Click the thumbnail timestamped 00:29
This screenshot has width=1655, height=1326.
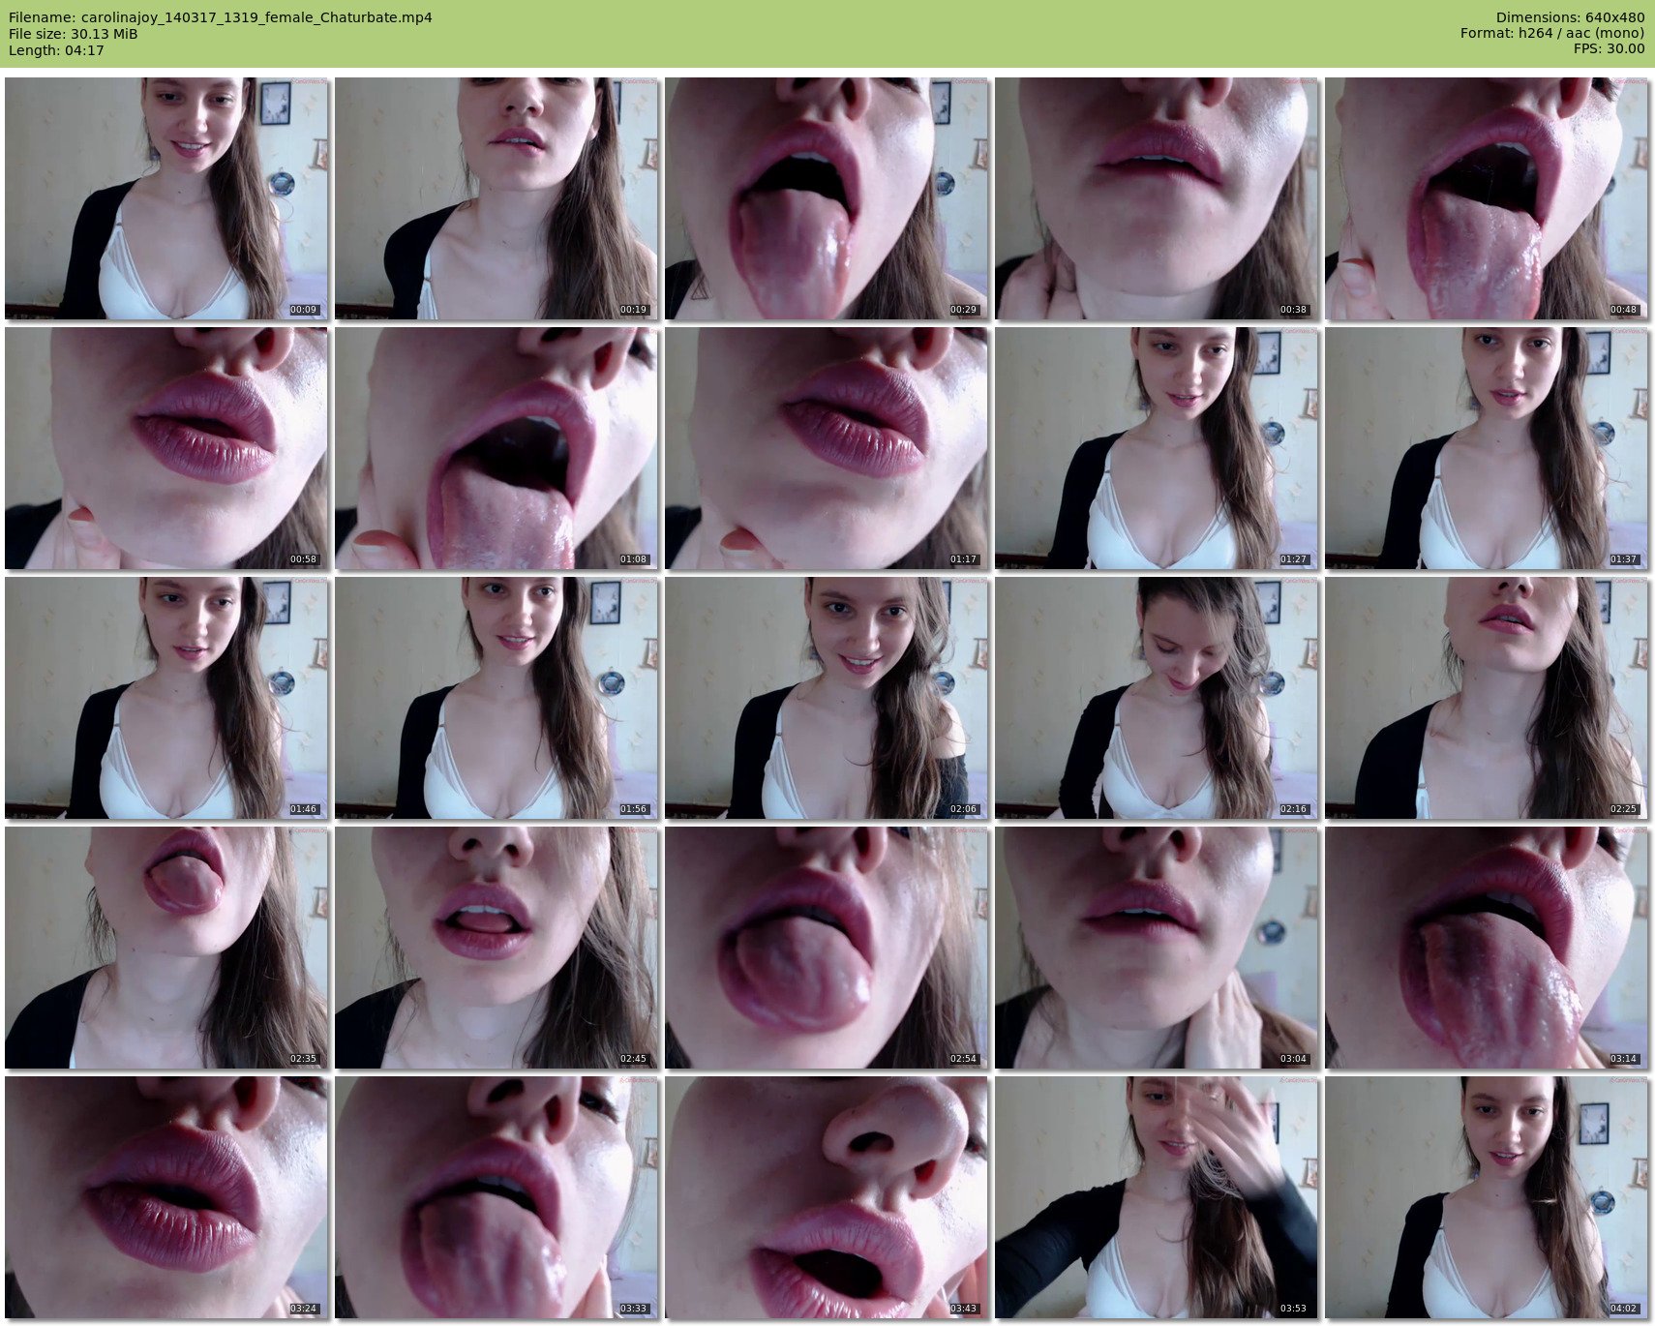point(827,198)
